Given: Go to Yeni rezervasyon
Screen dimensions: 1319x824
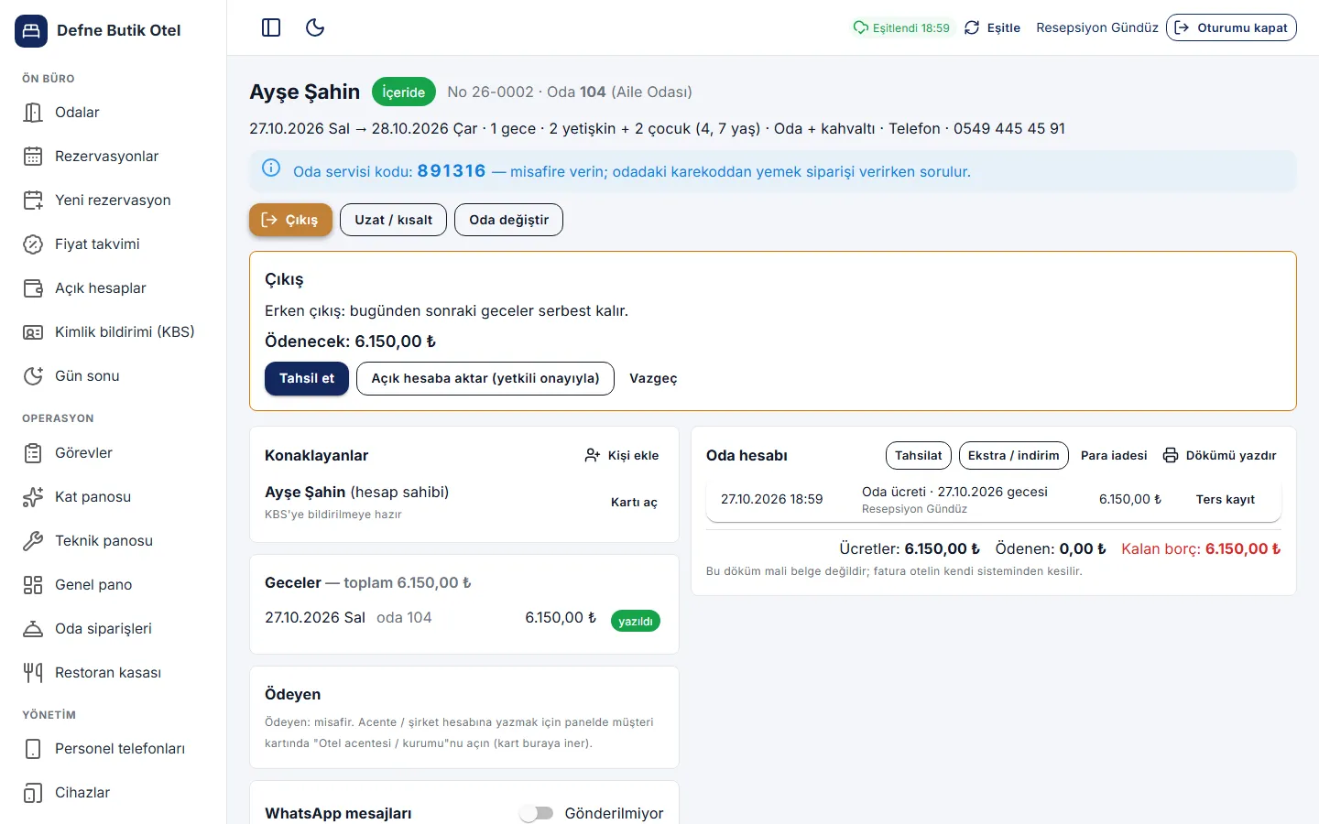Looking at the screenshot, I should (x=113, y=201).
